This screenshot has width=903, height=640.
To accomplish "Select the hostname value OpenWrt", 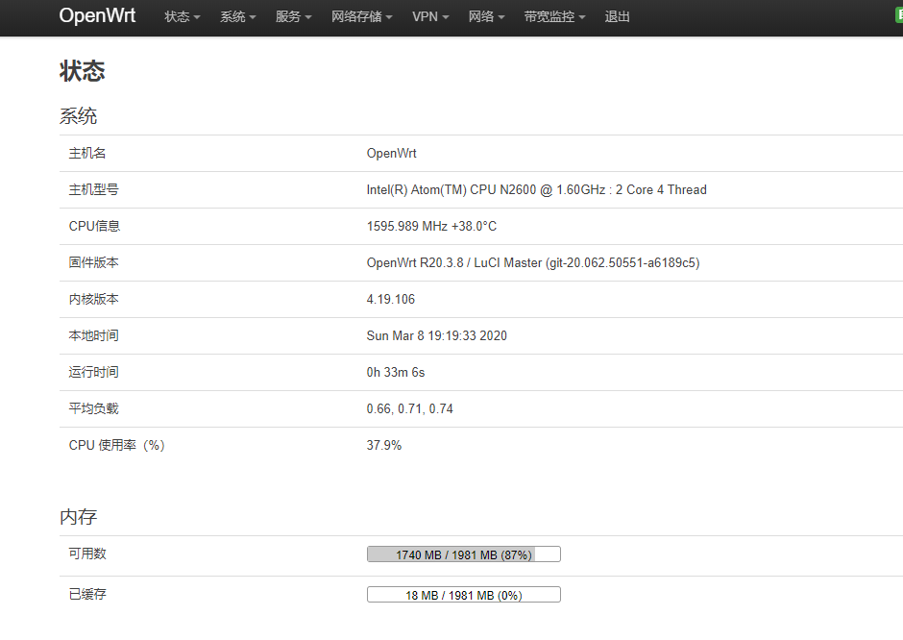I will click(x=390, y=153).
